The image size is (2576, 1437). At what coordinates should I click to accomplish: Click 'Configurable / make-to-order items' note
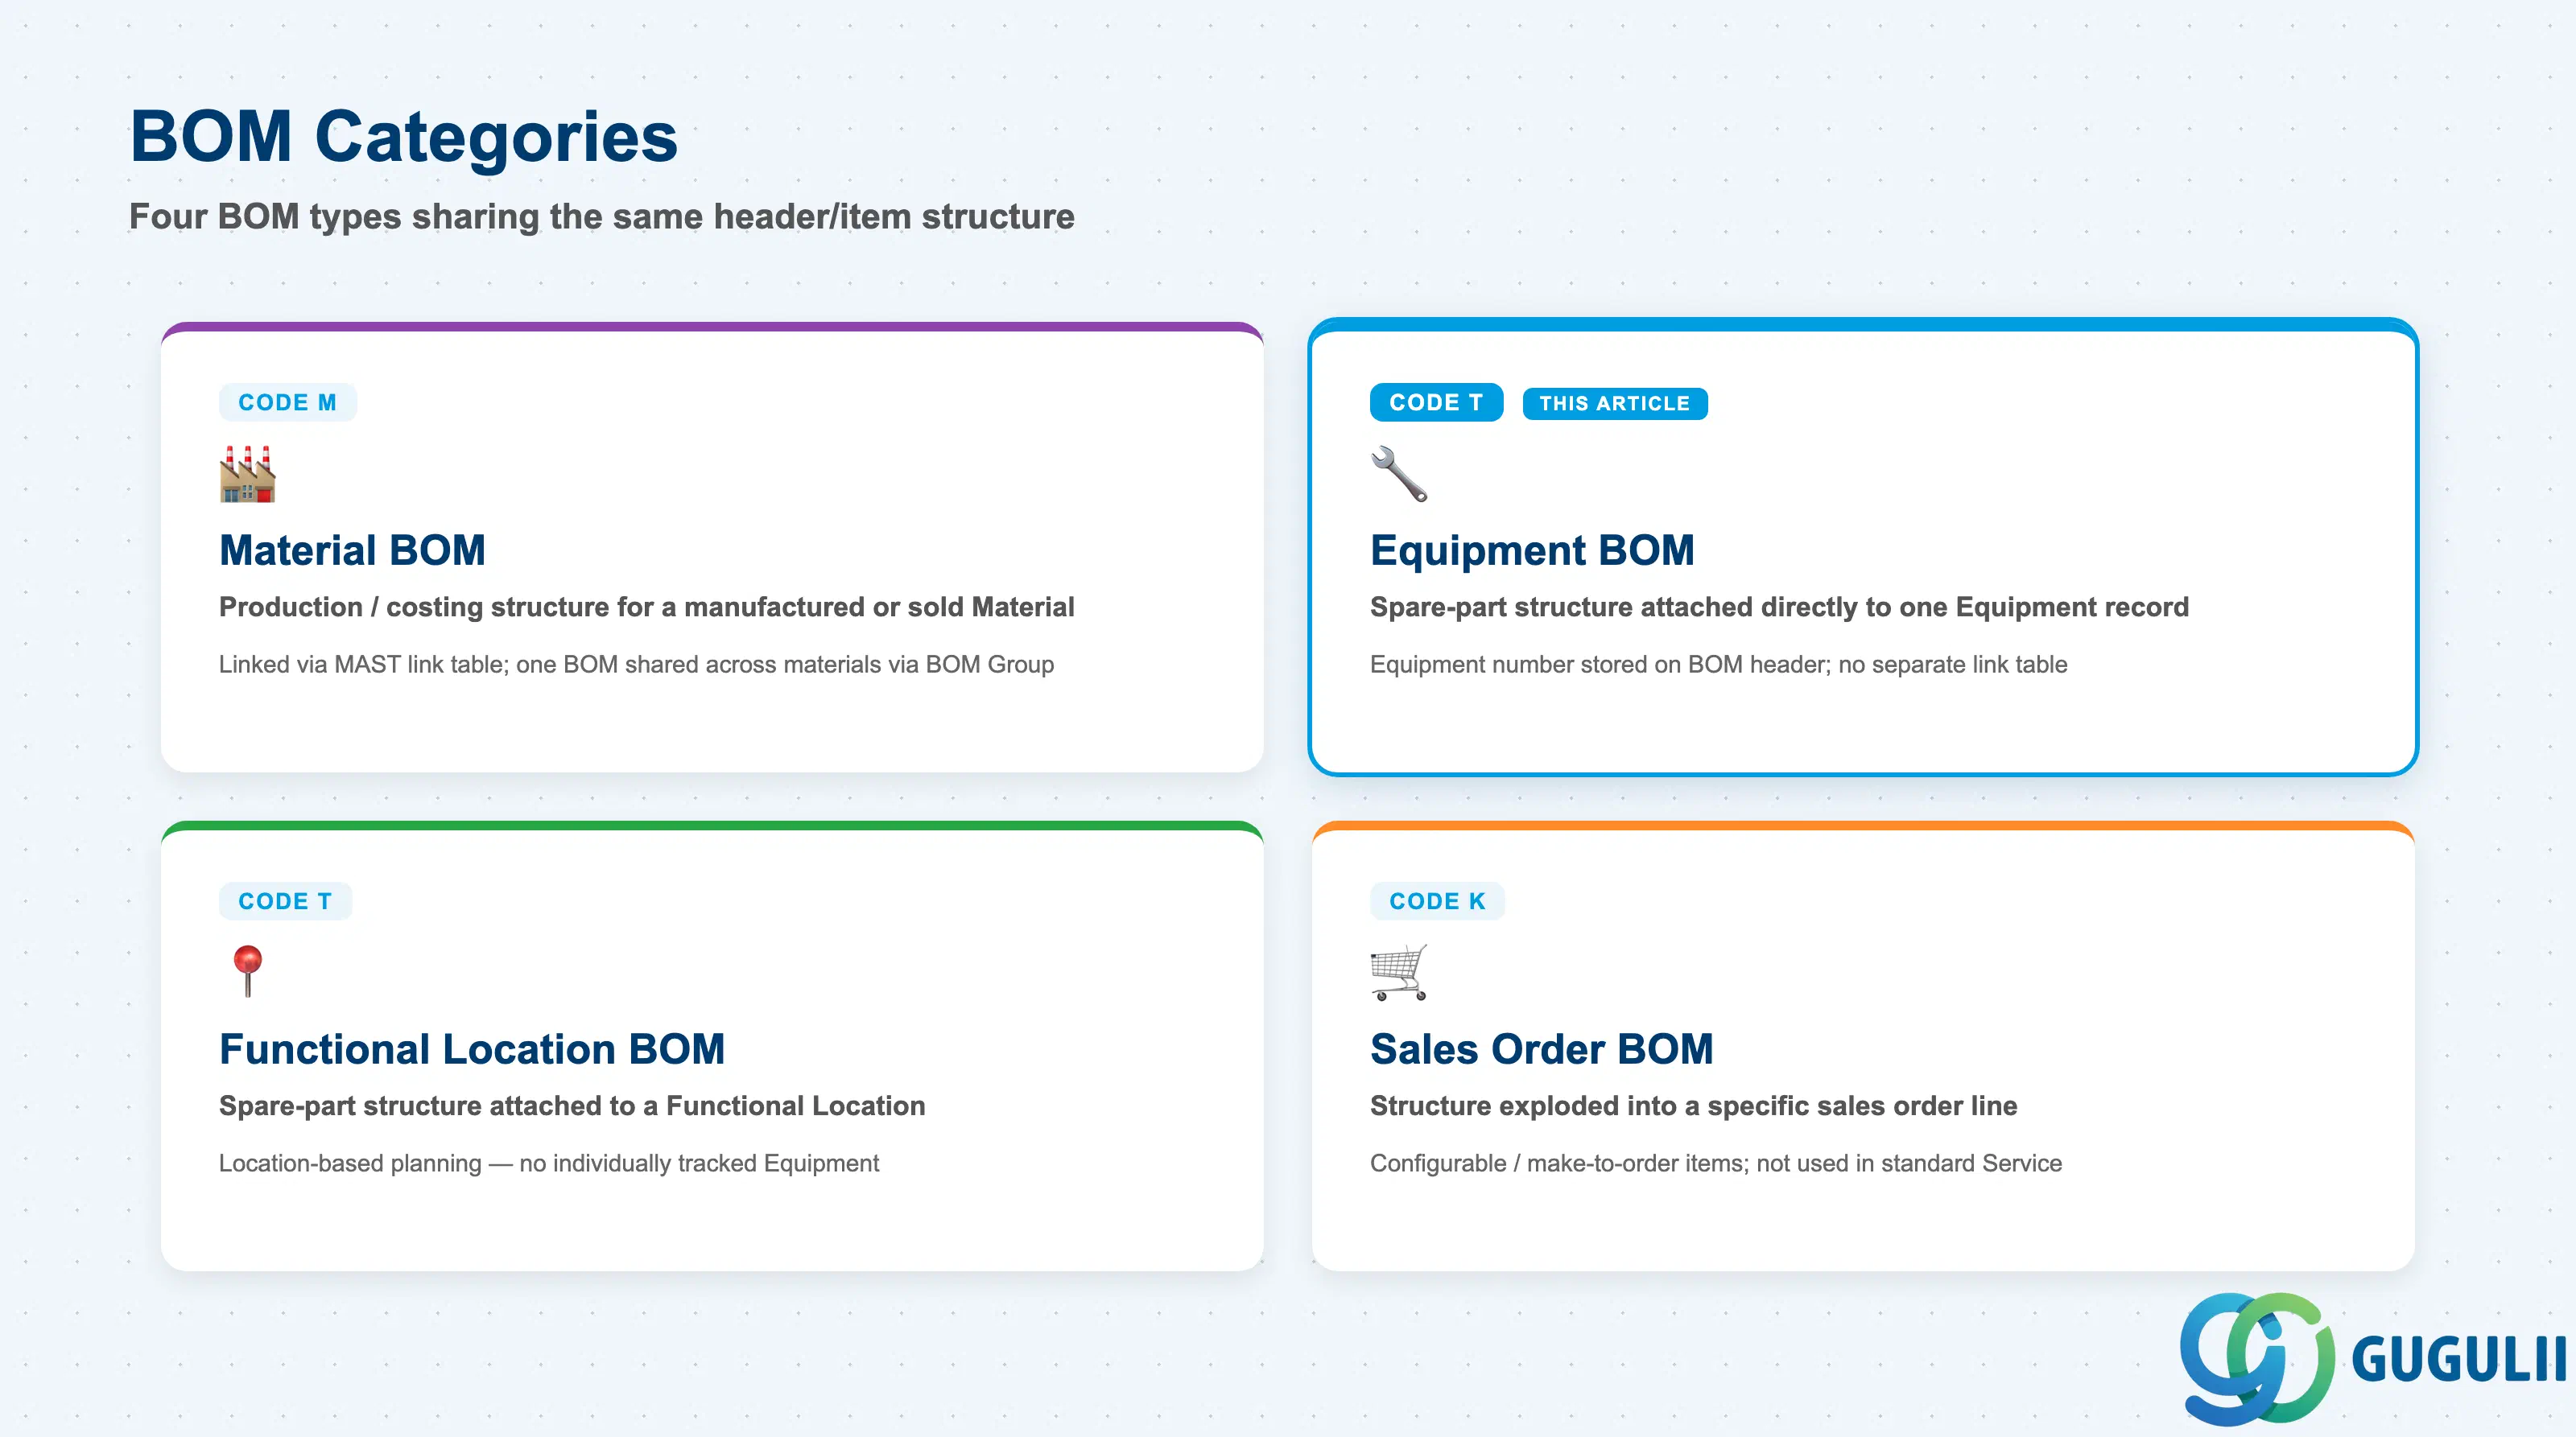1716,1163
